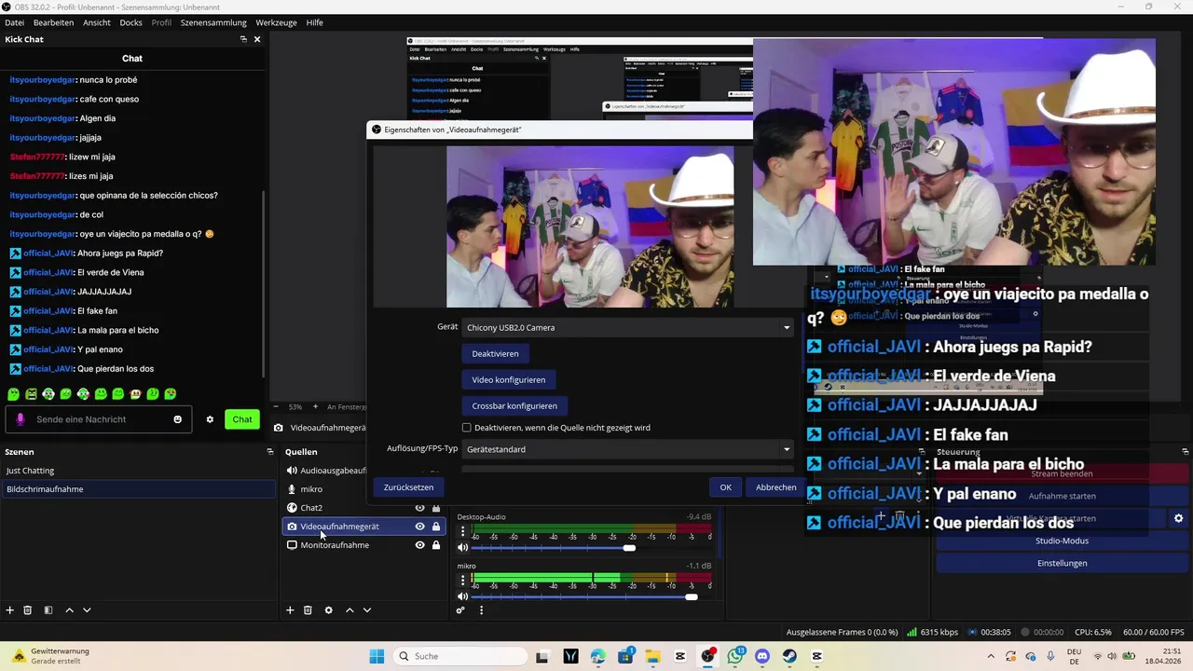Open mikro channel three-dot options
Screen dimensions: 1193x671
(462, 580)
